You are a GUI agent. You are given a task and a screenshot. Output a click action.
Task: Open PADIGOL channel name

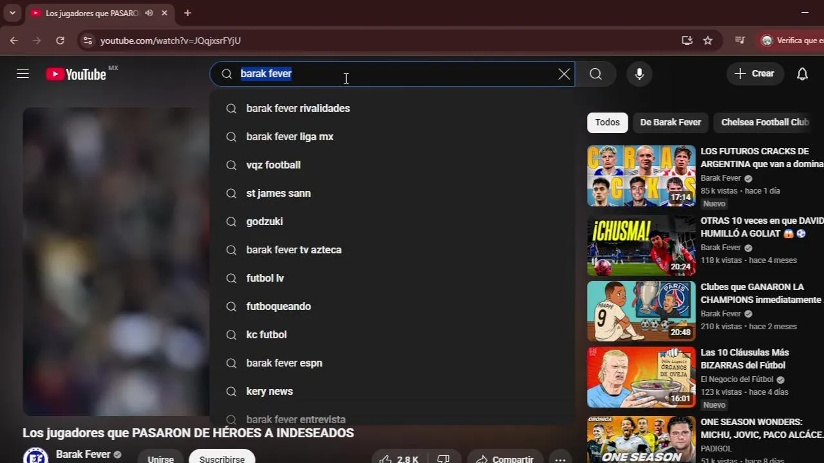[x=716, y=449]
